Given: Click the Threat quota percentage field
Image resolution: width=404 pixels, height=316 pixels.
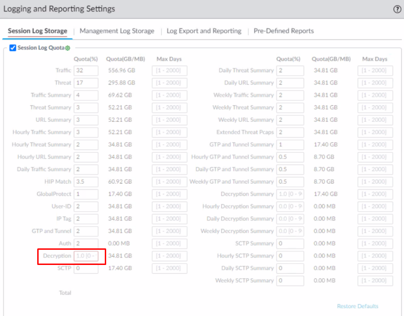Looking at the screenshot, I should (86, 83).
